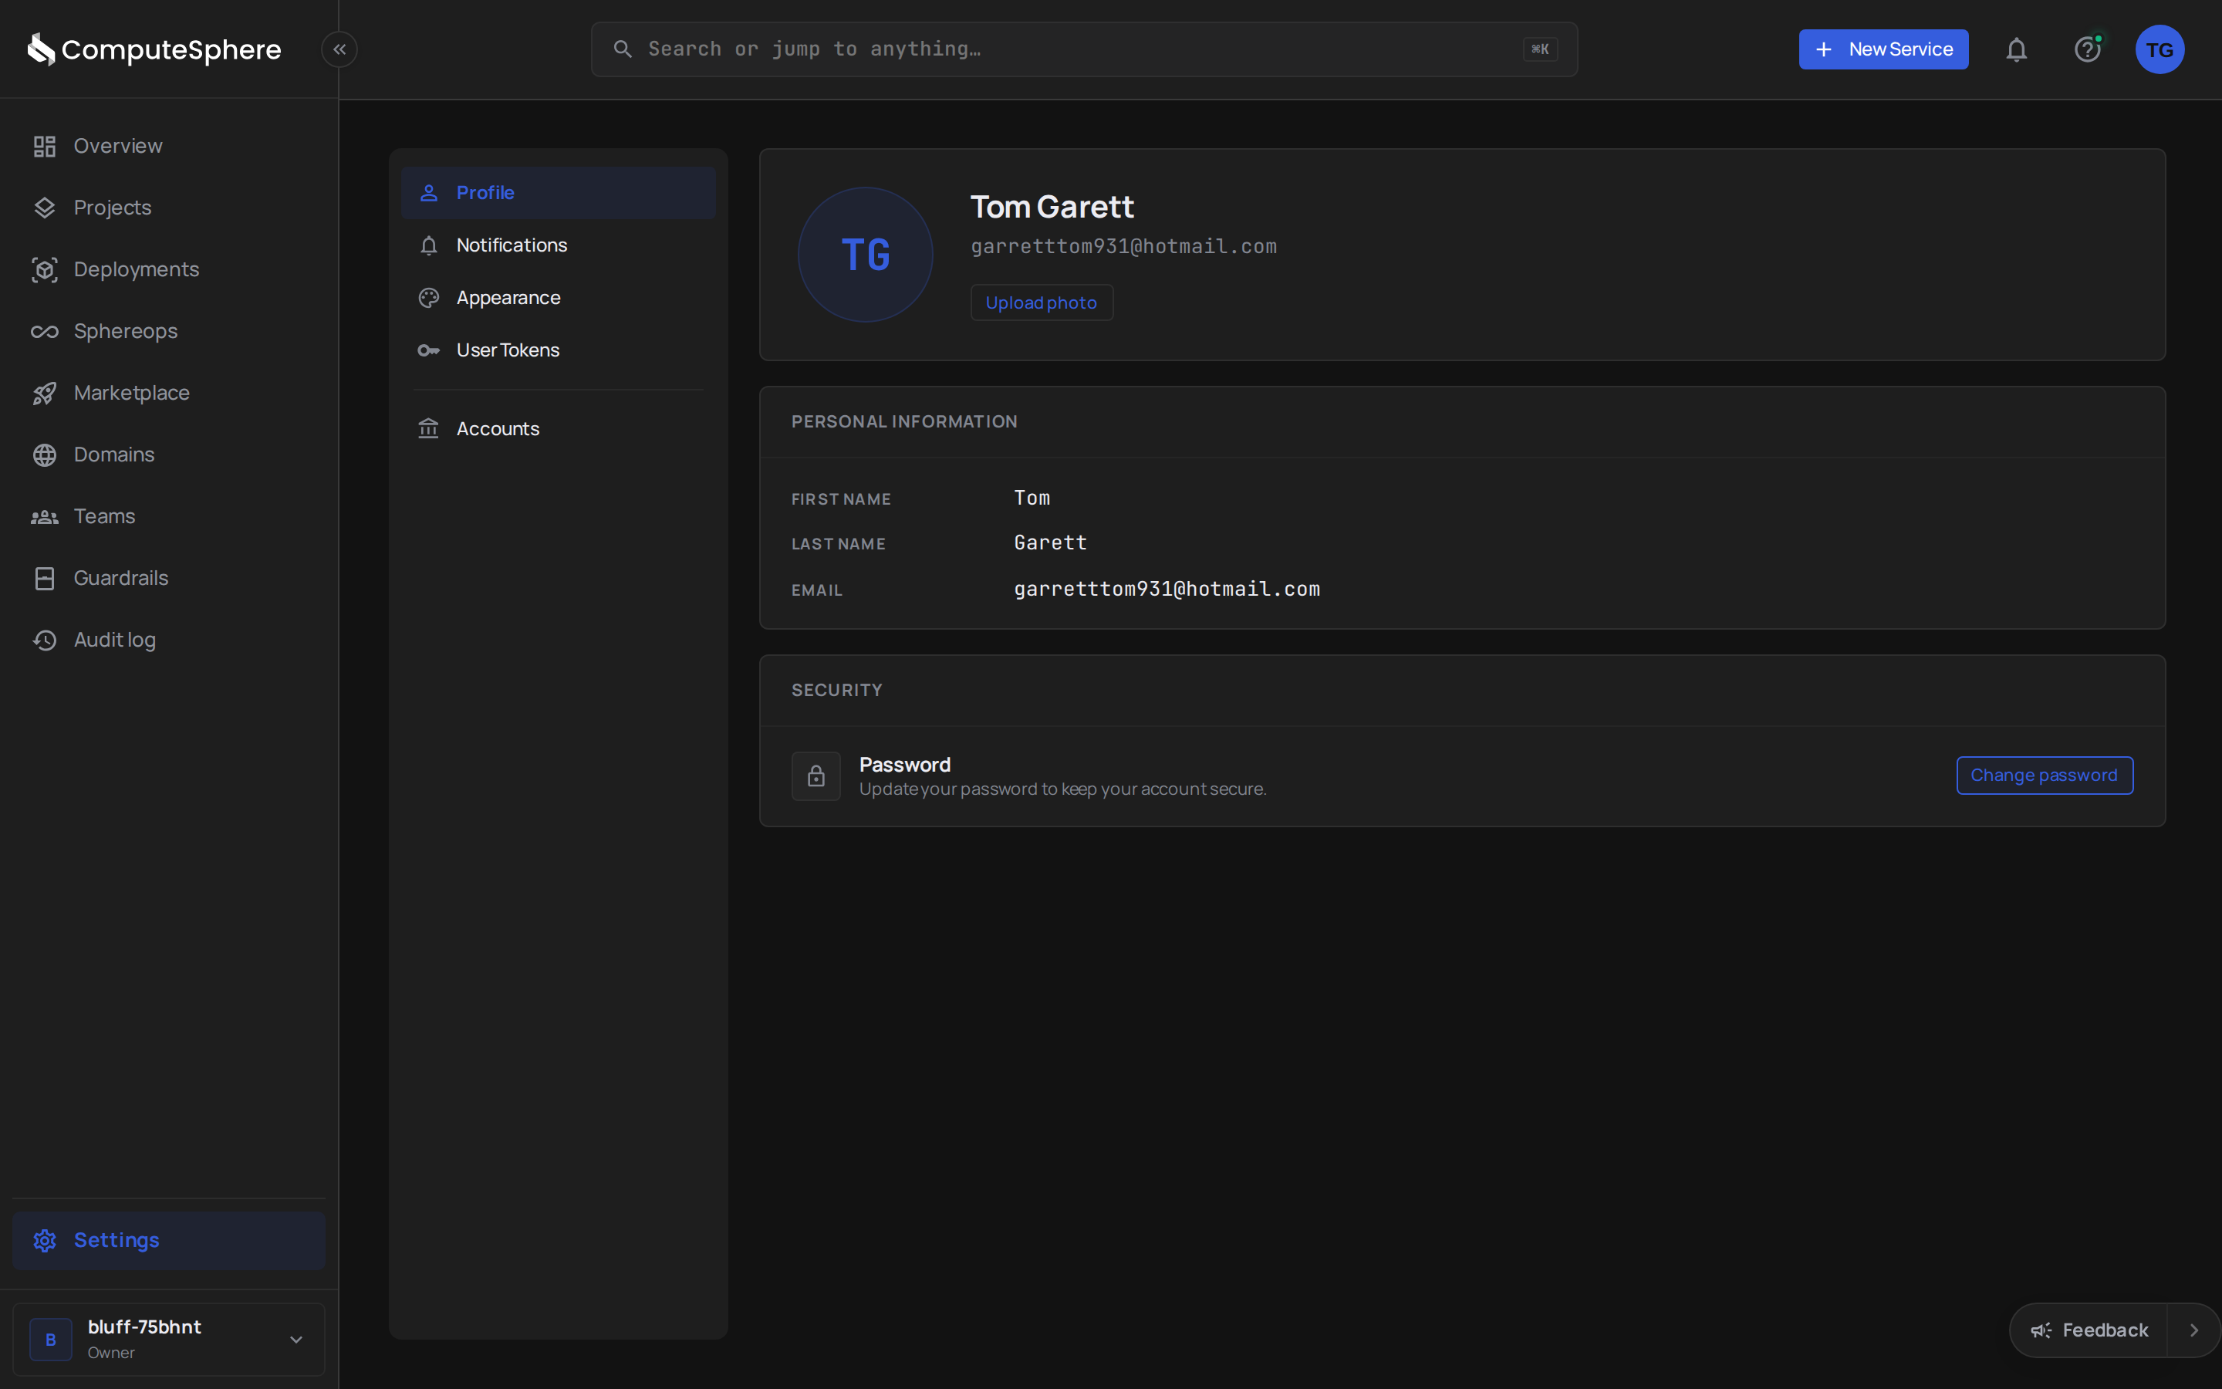Viewport: 2222px width, 1389px height.
Task: Click email under profile name heading
Action: 1124,246
